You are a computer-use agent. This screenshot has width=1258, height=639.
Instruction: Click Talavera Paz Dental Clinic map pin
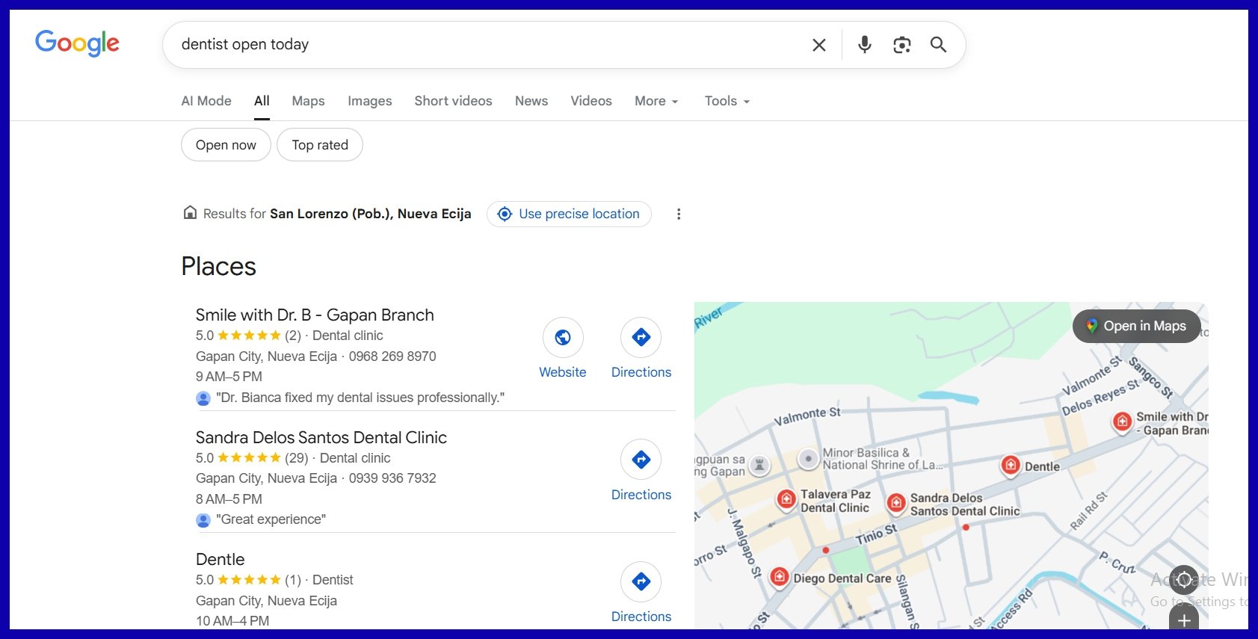[x=786, y=499]
